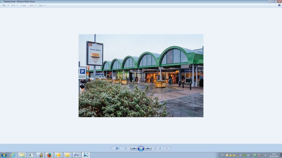Launch Internet Explorer from taskbar
Screen dimensions: 282x158
[13, 155]
